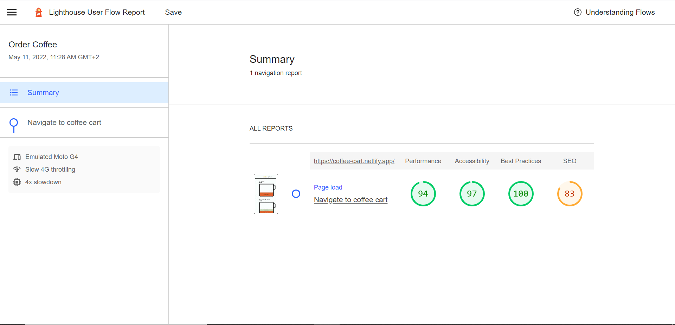This screenshot has width=675, height=325.
Task: Click the Performance column header
Action: coord(423,161)
